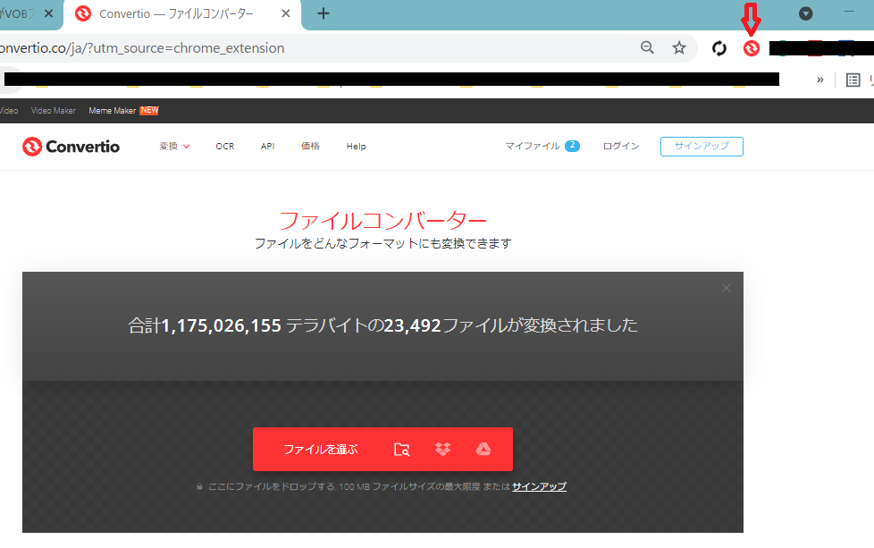Open the Help menu item
This screenshot has height=548, width=874.
tap(356, 146)
